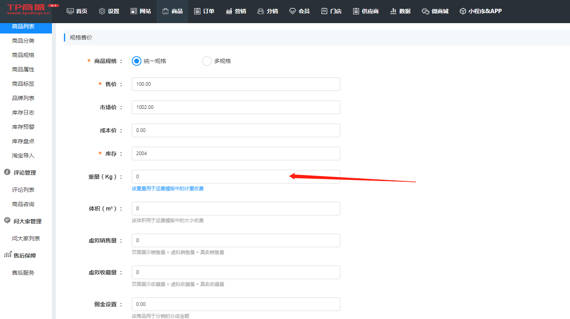Expand the 评论管理 sidebar section
570x319 pixels.
click(x=24, y=173)
